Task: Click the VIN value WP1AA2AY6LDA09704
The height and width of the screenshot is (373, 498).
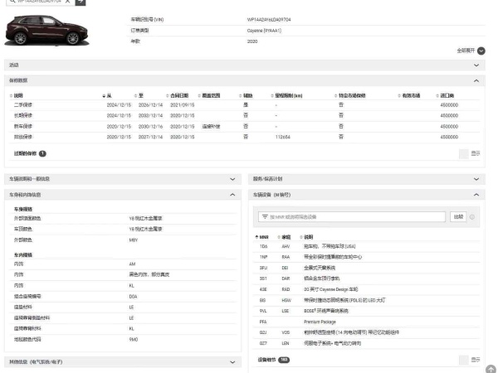Action: [269, 20]
